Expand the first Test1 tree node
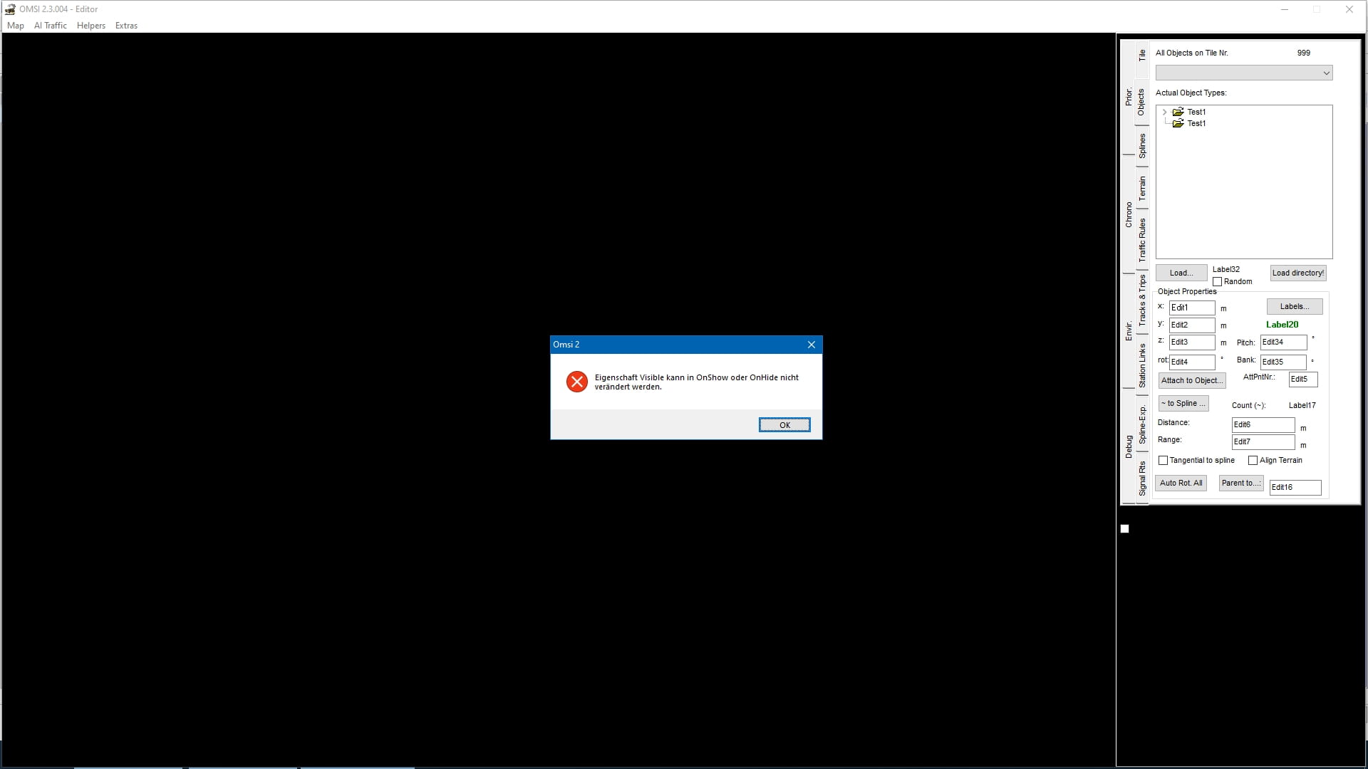1368x769 pixels. [x=1165, y=112]
